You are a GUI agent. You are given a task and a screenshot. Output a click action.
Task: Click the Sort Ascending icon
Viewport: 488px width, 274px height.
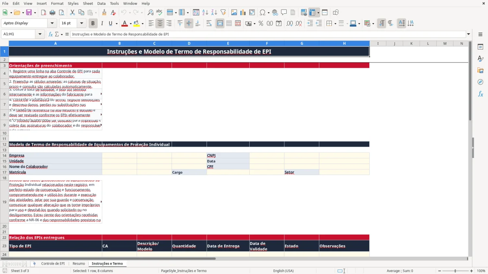205,13
